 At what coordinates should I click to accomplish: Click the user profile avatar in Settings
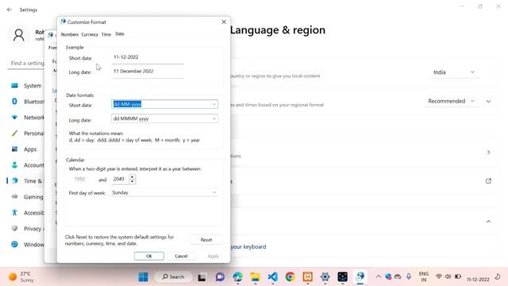click(19, 35)
